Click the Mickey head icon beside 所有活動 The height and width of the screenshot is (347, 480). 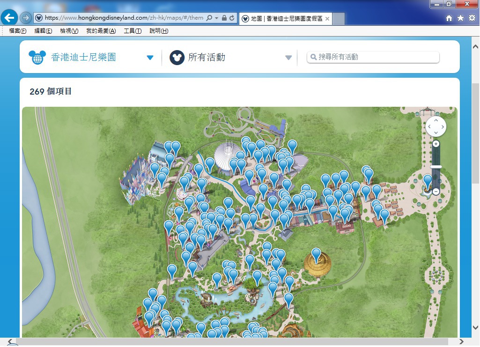point(177,58)
